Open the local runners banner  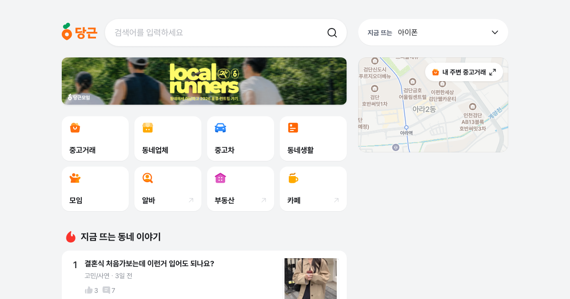pyautogui.click(x=204, y=81)
